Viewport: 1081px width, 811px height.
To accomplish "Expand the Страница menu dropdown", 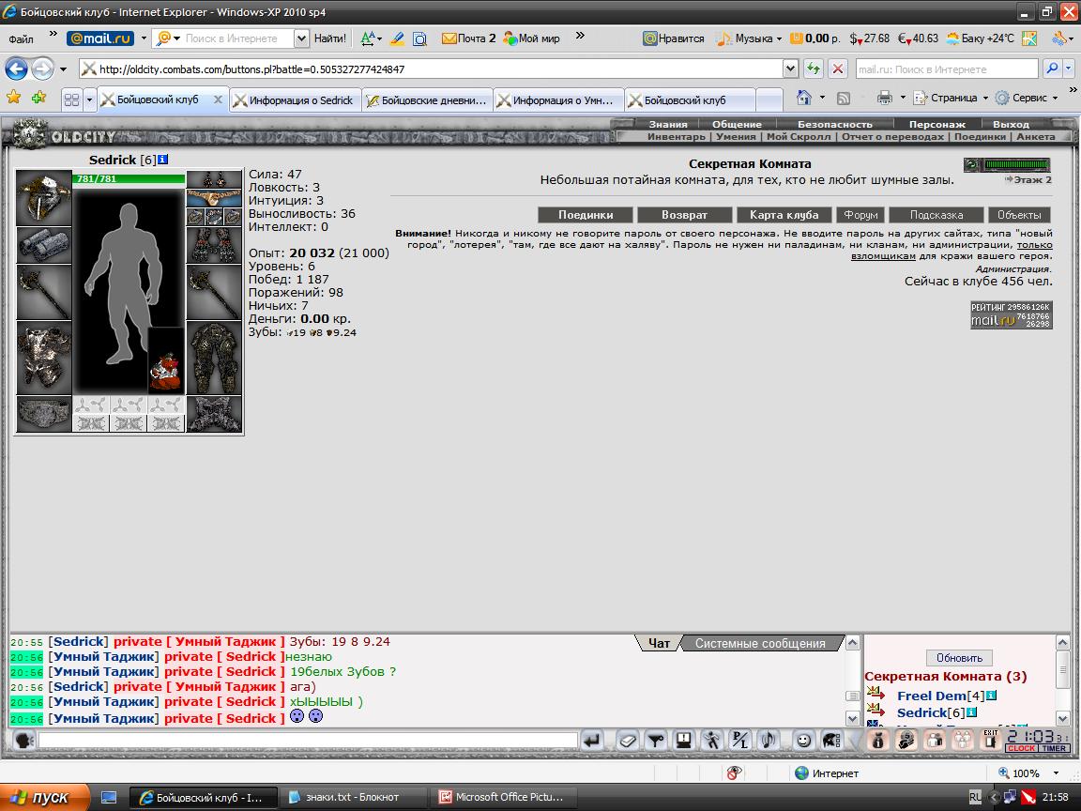I will (x=985, y=99).
